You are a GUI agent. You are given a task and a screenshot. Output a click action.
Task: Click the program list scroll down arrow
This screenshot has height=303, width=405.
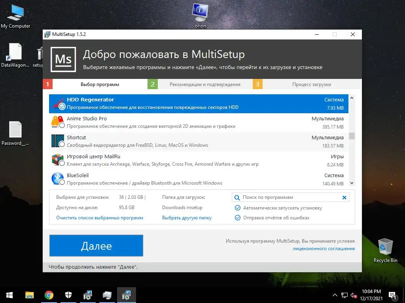click(x=352, y=183)
